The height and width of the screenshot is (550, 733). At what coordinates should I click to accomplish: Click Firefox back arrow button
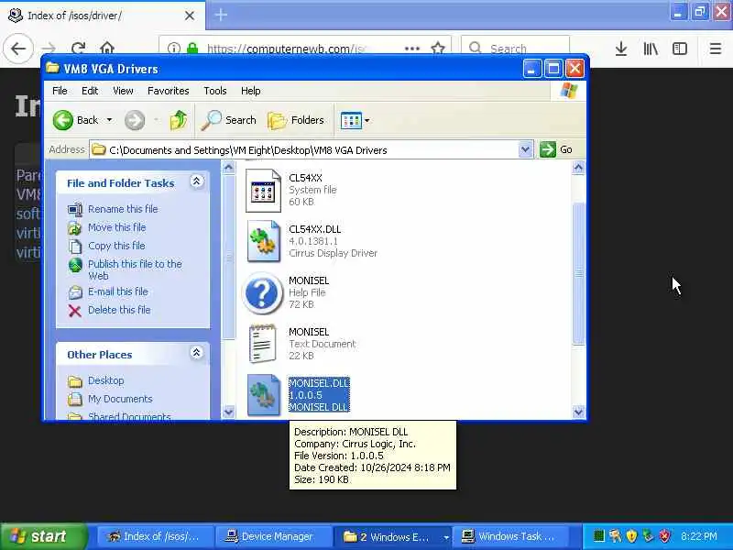pyautogui.click(x=18, y=49)
